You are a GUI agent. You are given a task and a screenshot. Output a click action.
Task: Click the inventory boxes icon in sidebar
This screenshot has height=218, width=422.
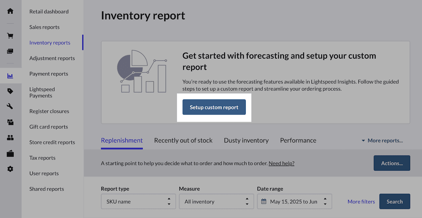point(10,122)
